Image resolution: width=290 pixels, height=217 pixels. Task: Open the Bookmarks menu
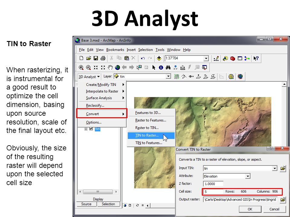115,50
